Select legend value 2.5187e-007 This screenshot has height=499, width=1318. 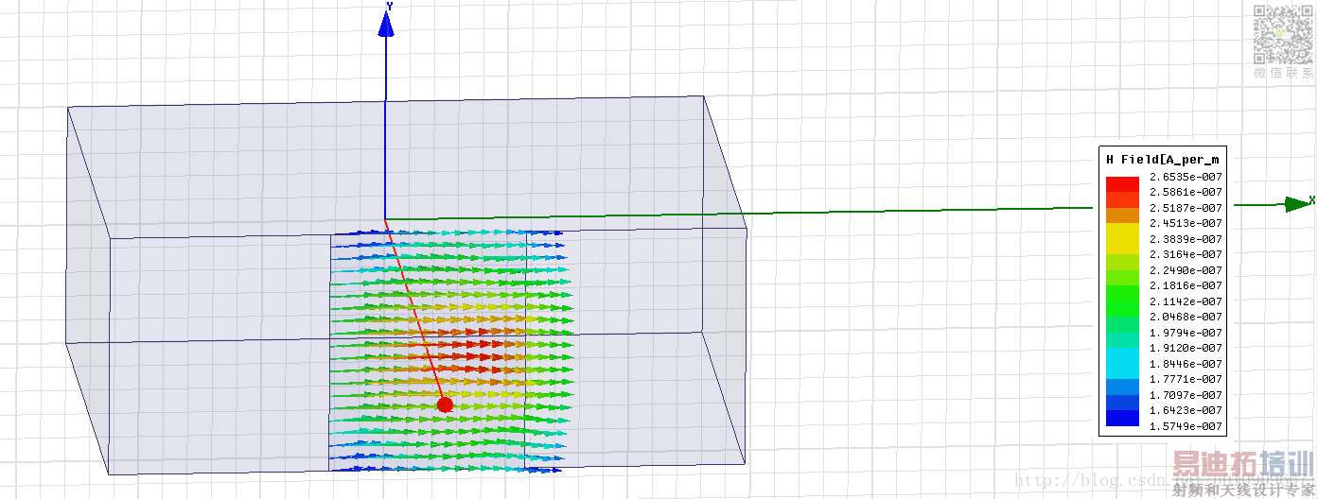[x=1186, y=207]
